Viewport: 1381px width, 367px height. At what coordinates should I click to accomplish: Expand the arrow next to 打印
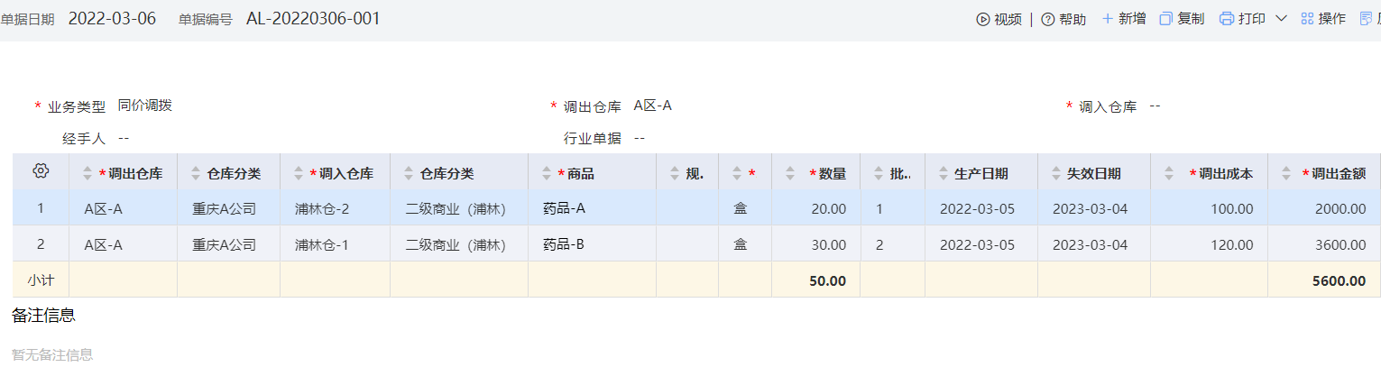(1281, 19)
